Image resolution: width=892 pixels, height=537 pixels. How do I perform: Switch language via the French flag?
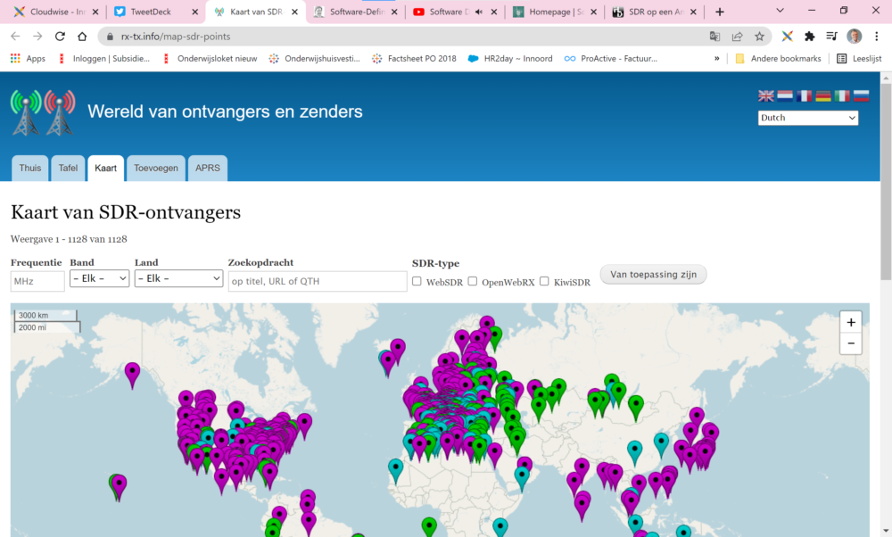pyautogui.click(x=805, y=96)
